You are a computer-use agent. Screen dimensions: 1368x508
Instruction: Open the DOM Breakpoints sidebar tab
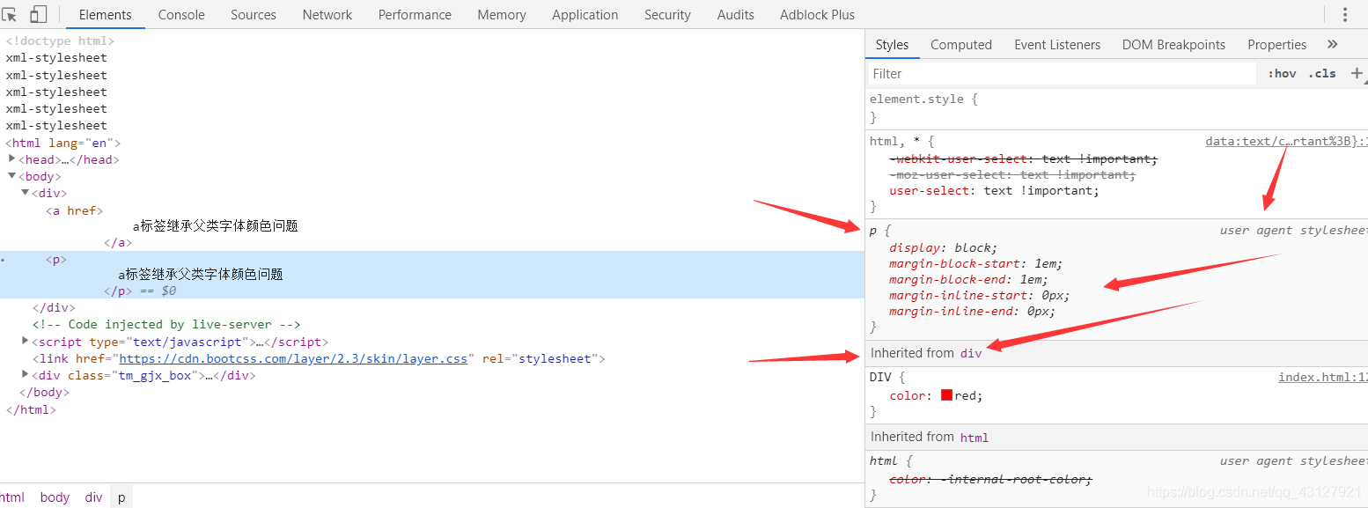tap(1173, 44)
